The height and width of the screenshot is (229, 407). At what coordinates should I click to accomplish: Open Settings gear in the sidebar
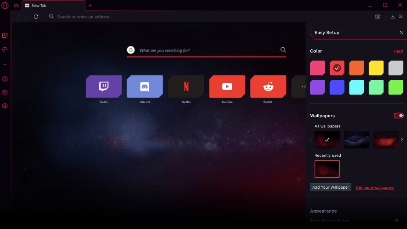[x=5, y=106]
